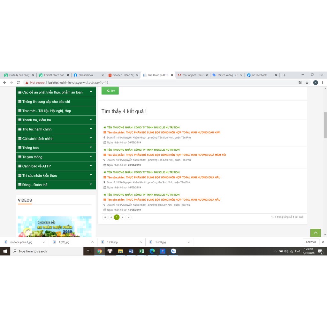Switch to the '(9) Facebook' tab
This screenshot has height=327, width=327.
click(88, 75)
